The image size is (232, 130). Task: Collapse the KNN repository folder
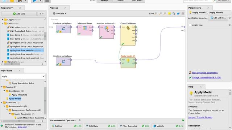point(3,23)
